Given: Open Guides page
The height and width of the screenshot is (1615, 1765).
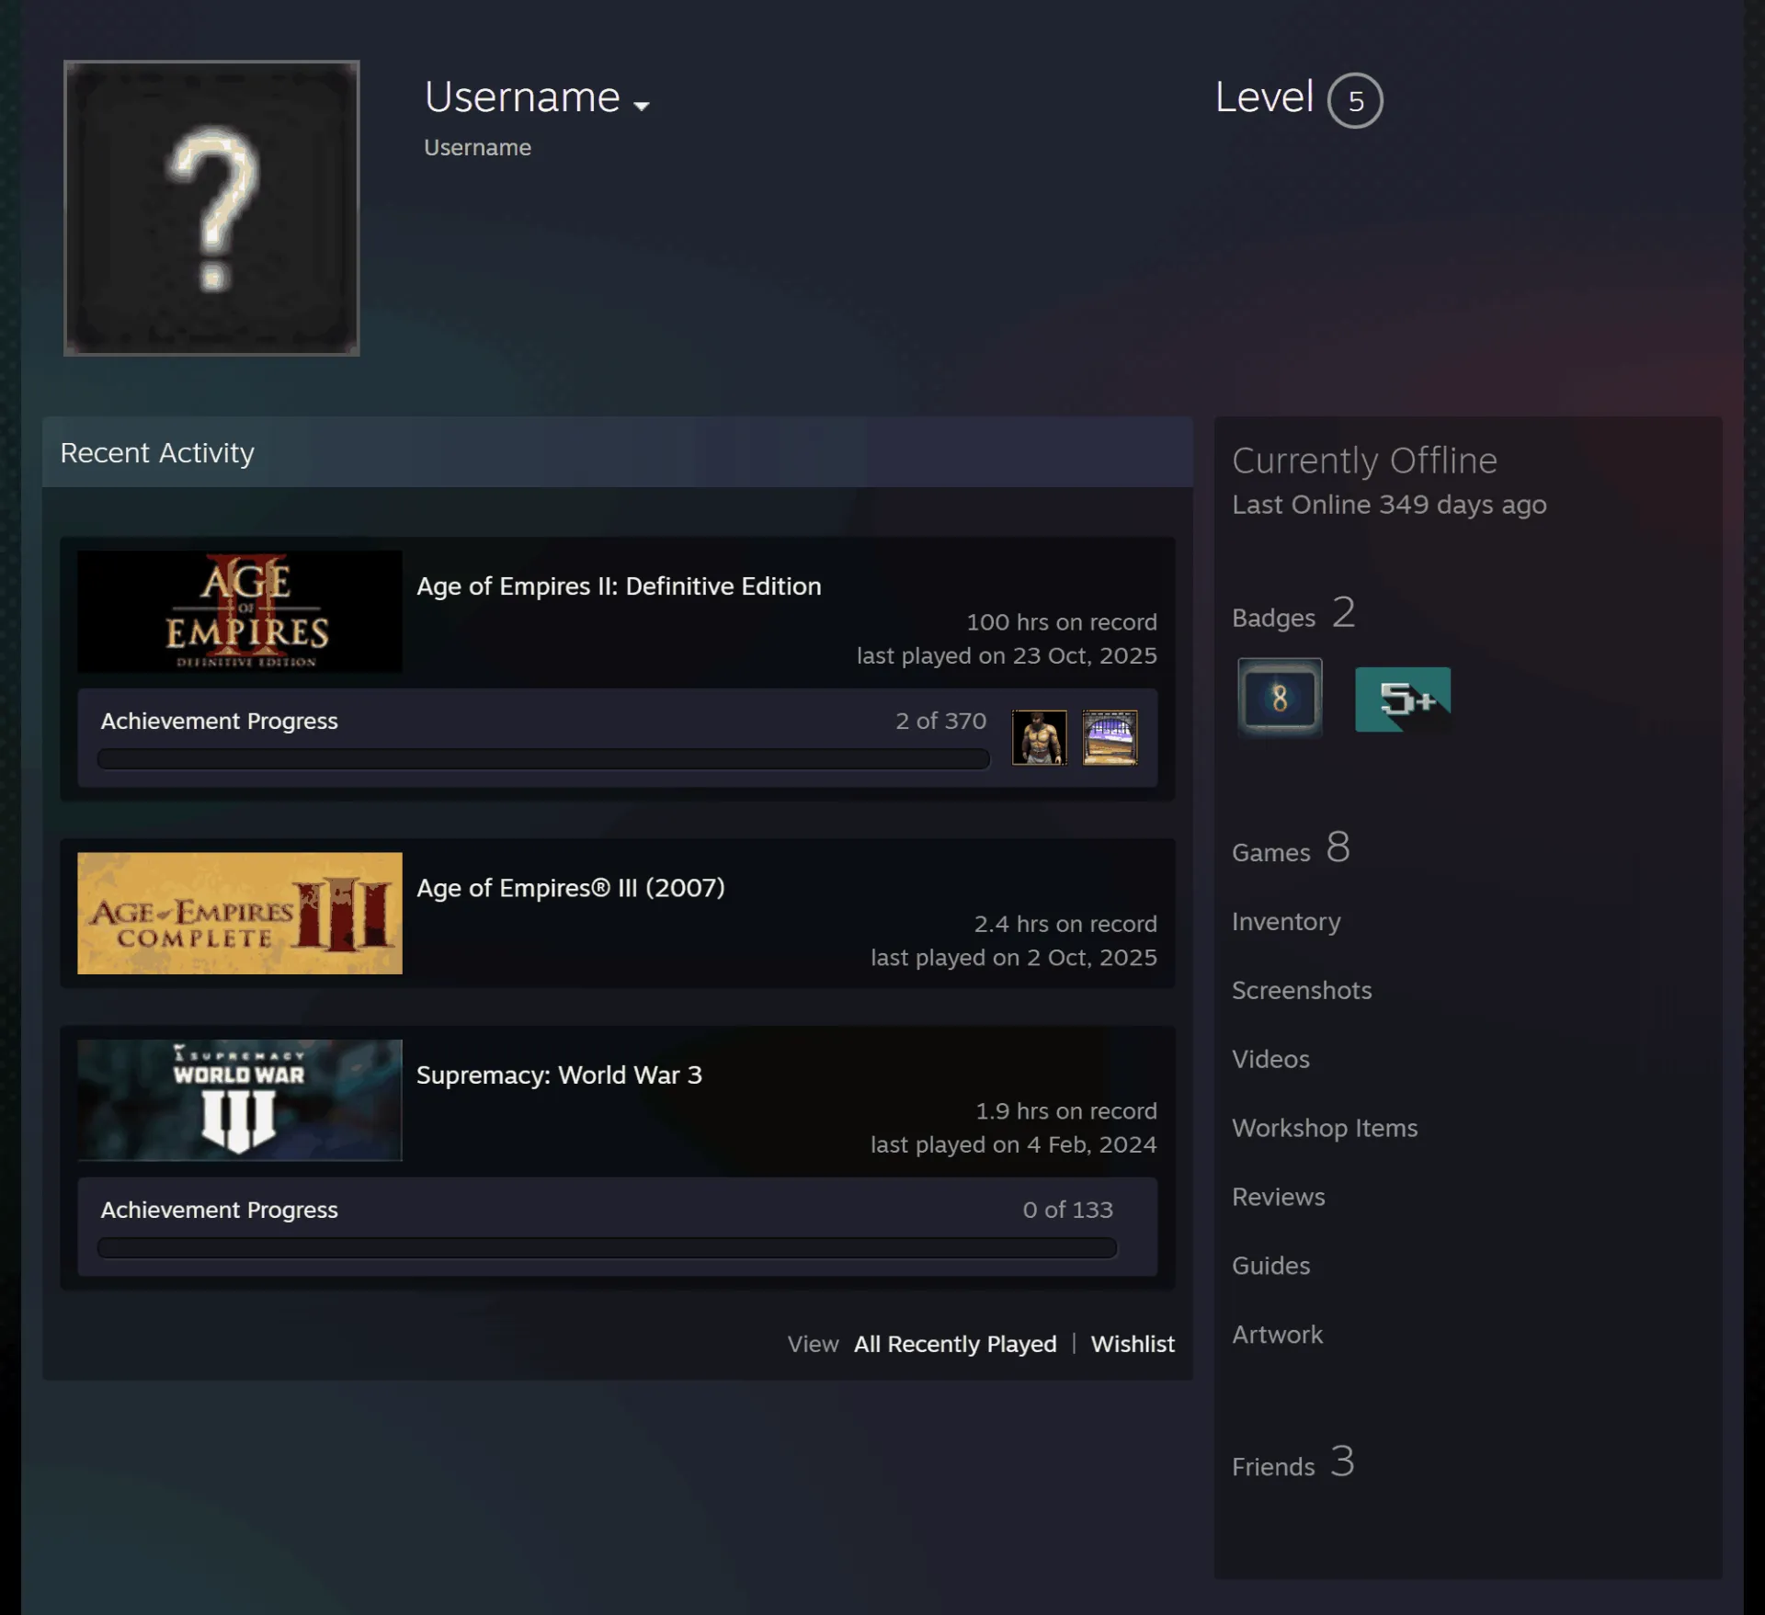Looking at the screenshot, I should (1270, 1267).
